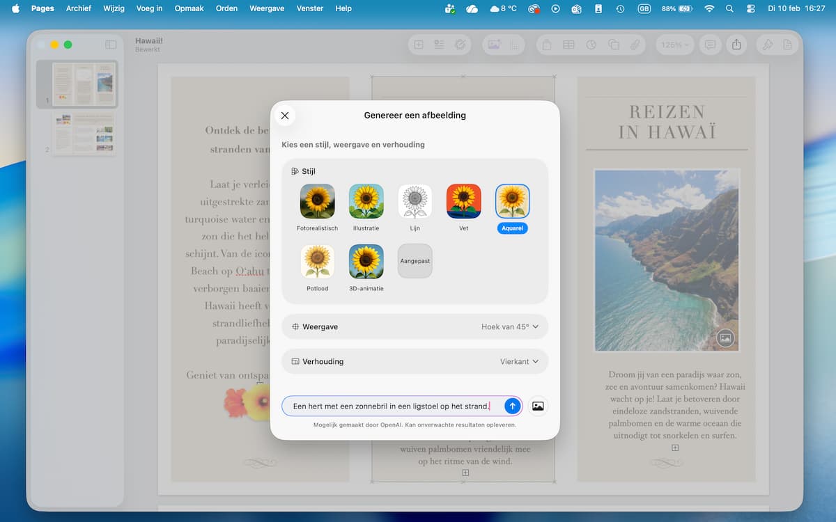Open the Weergave dropdown
The image size is (836, 522).
pos(415,326)
